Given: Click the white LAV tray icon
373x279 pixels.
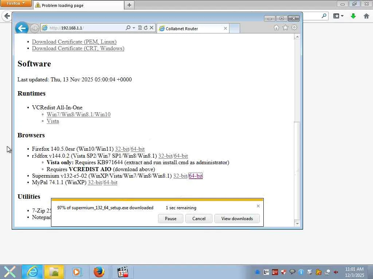Looking at the screenshot, I should [x=266, y=272].
